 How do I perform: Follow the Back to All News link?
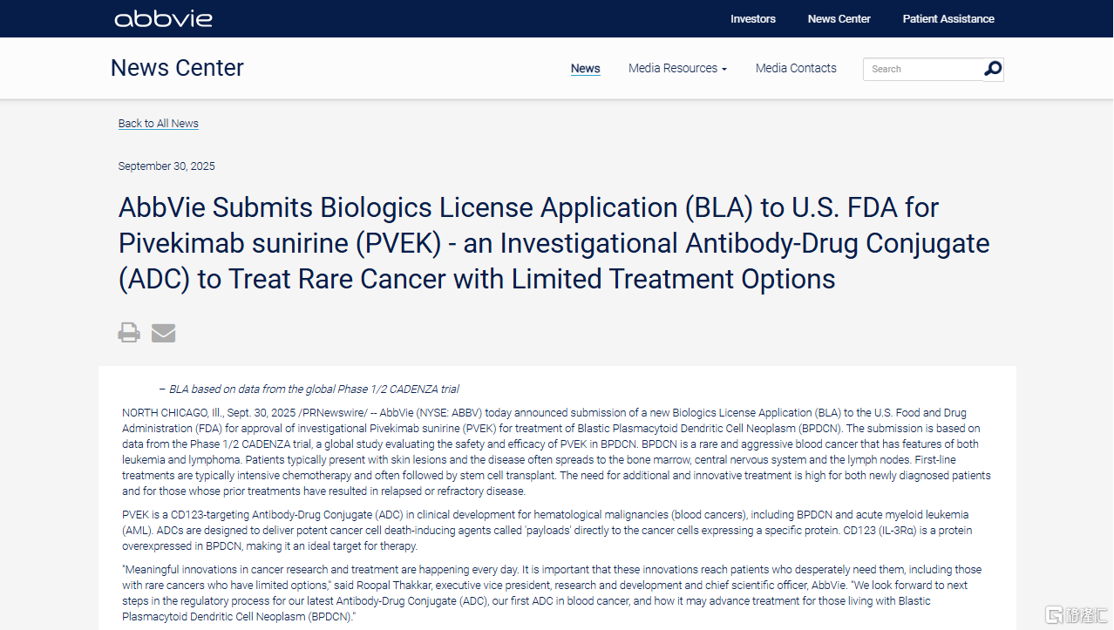click(x=159, y=124)
